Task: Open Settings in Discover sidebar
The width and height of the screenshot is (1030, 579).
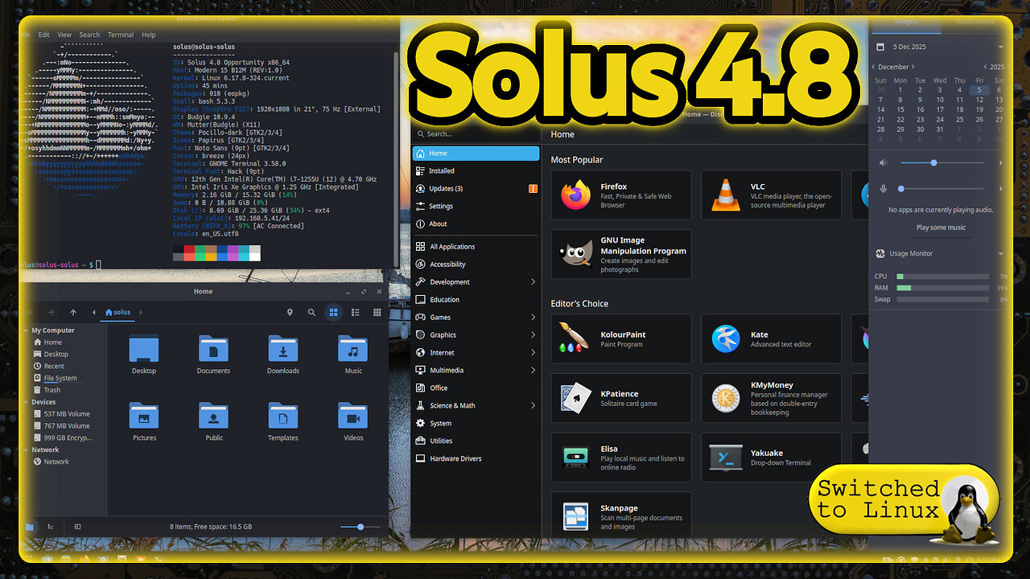Action: 476,206
